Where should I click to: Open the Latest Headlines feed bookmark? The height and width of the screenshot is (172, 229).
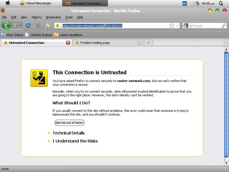pos(68,35)
